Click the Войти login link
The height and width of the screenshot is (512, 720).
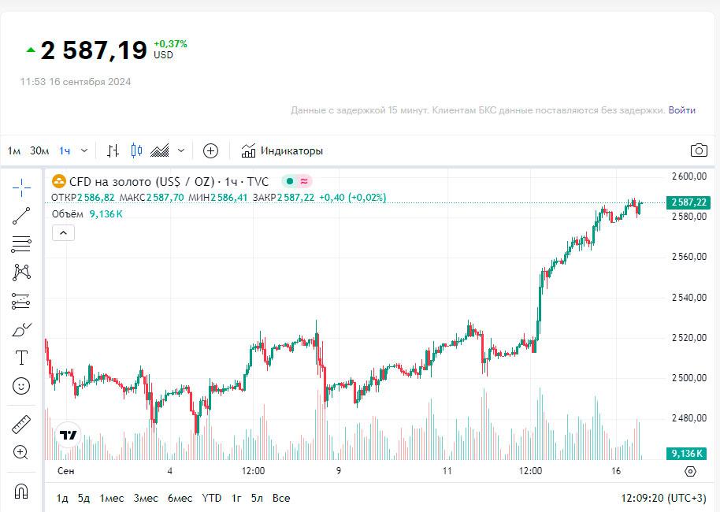pyautogui.click(x=681, y=110)
